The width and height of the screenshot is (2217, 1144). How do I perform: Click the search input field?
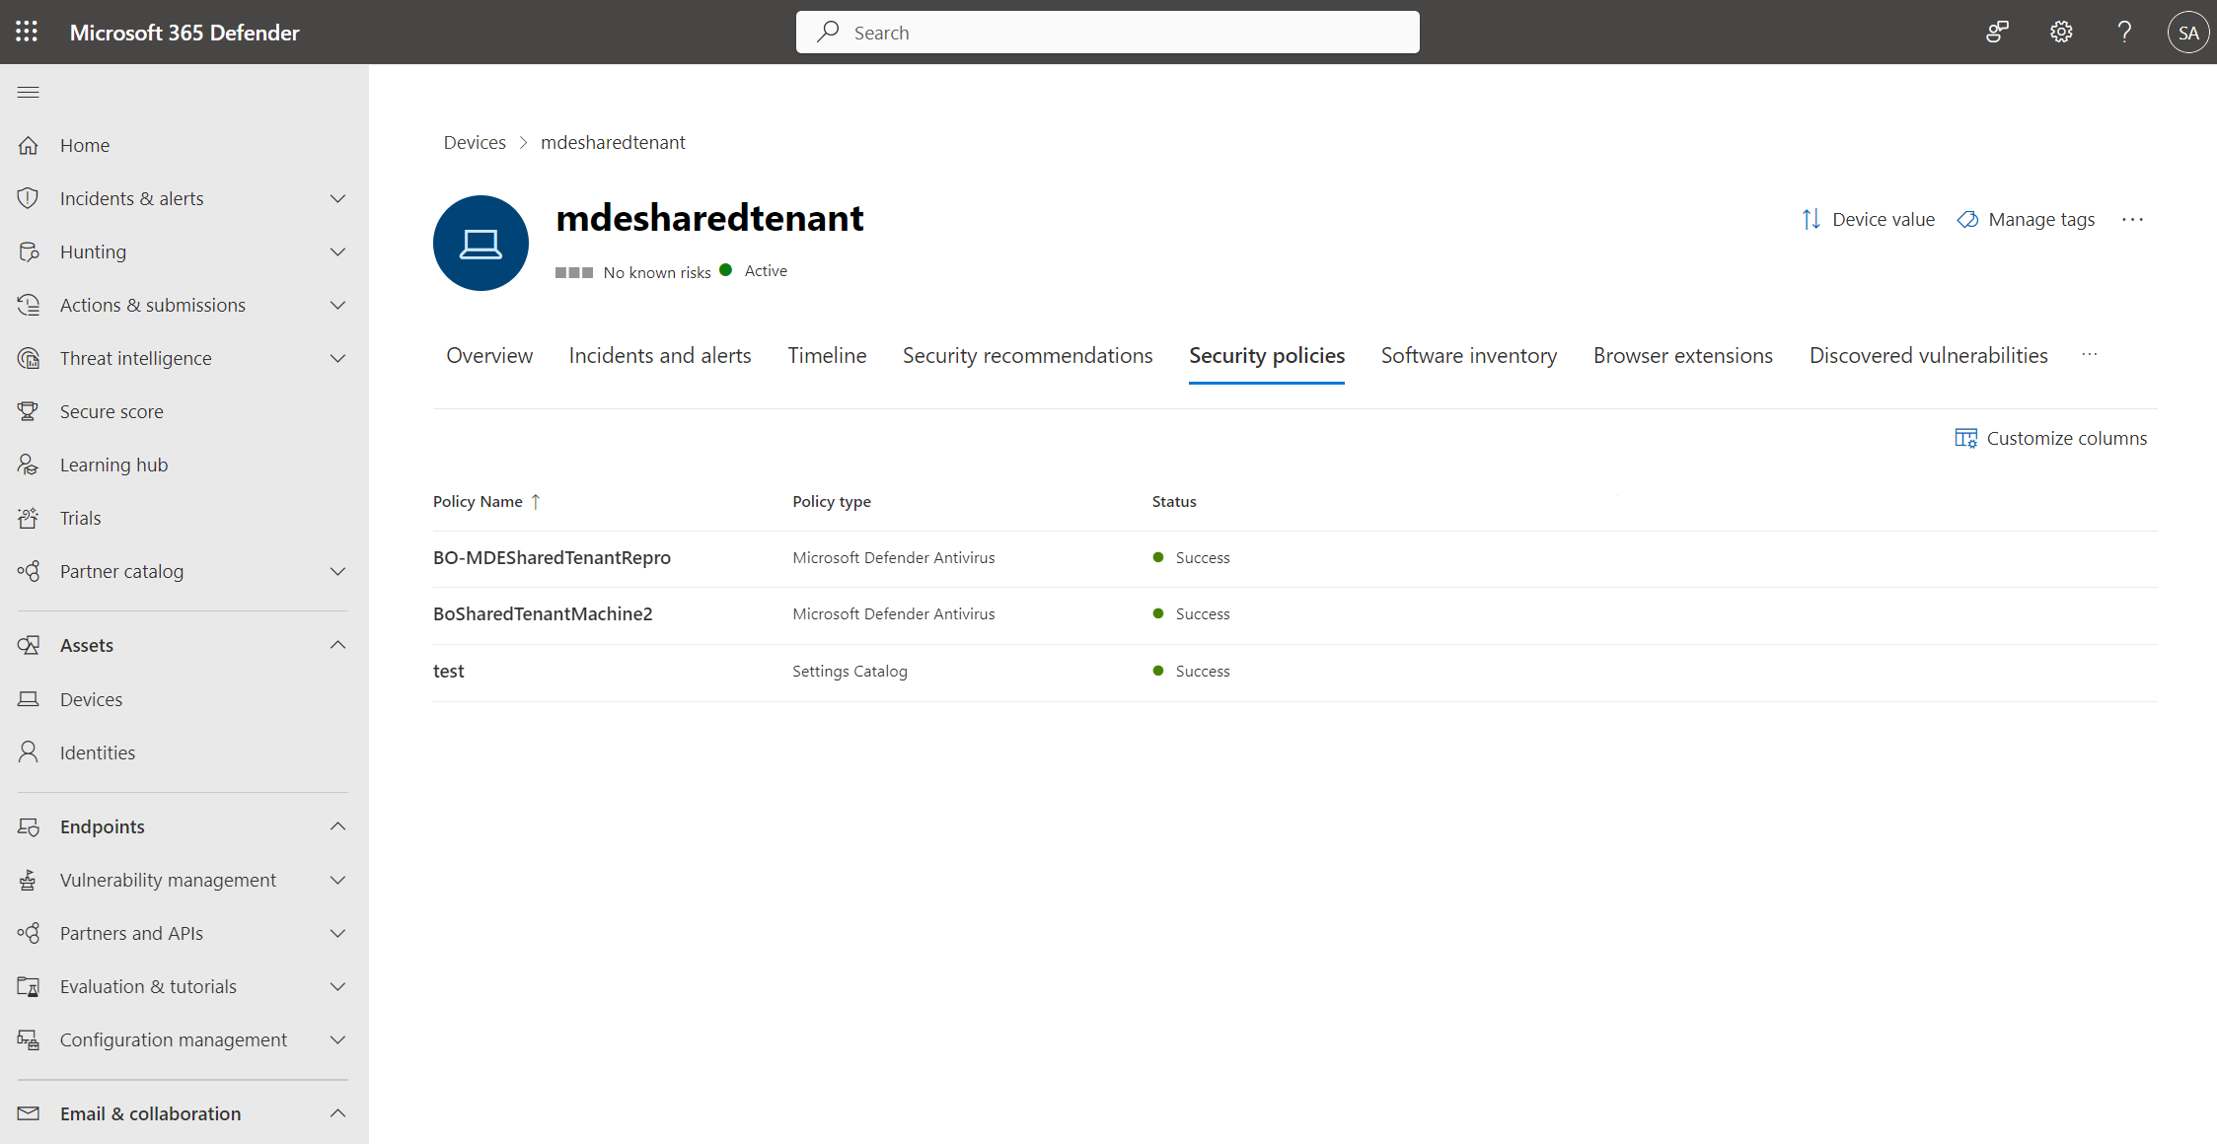[1108, 33]
